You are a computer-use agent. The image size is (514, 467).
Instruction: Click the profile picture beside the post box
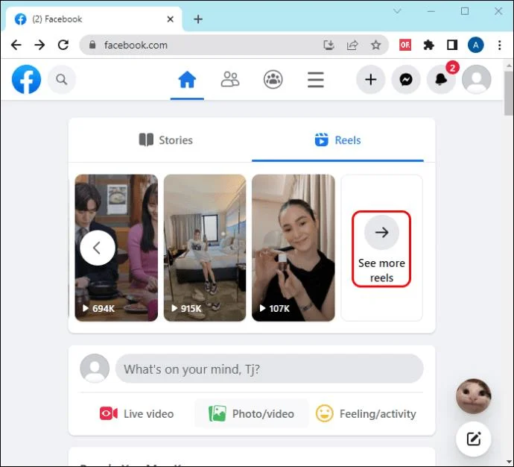coord(95,369)
